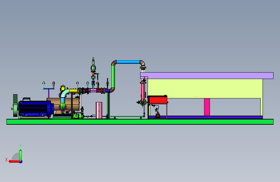Screen dimensions: 280x182
Task: Select the small green pump near floor
Action: tap(78, 116)
